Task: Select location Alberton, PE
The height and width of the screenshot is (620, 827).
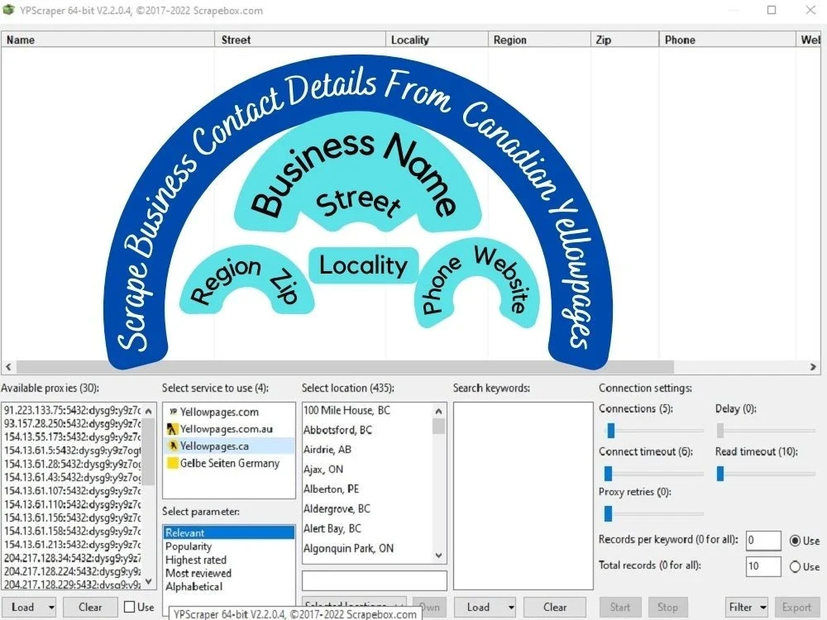Action: pyautogui.click(x=368, y=489)
